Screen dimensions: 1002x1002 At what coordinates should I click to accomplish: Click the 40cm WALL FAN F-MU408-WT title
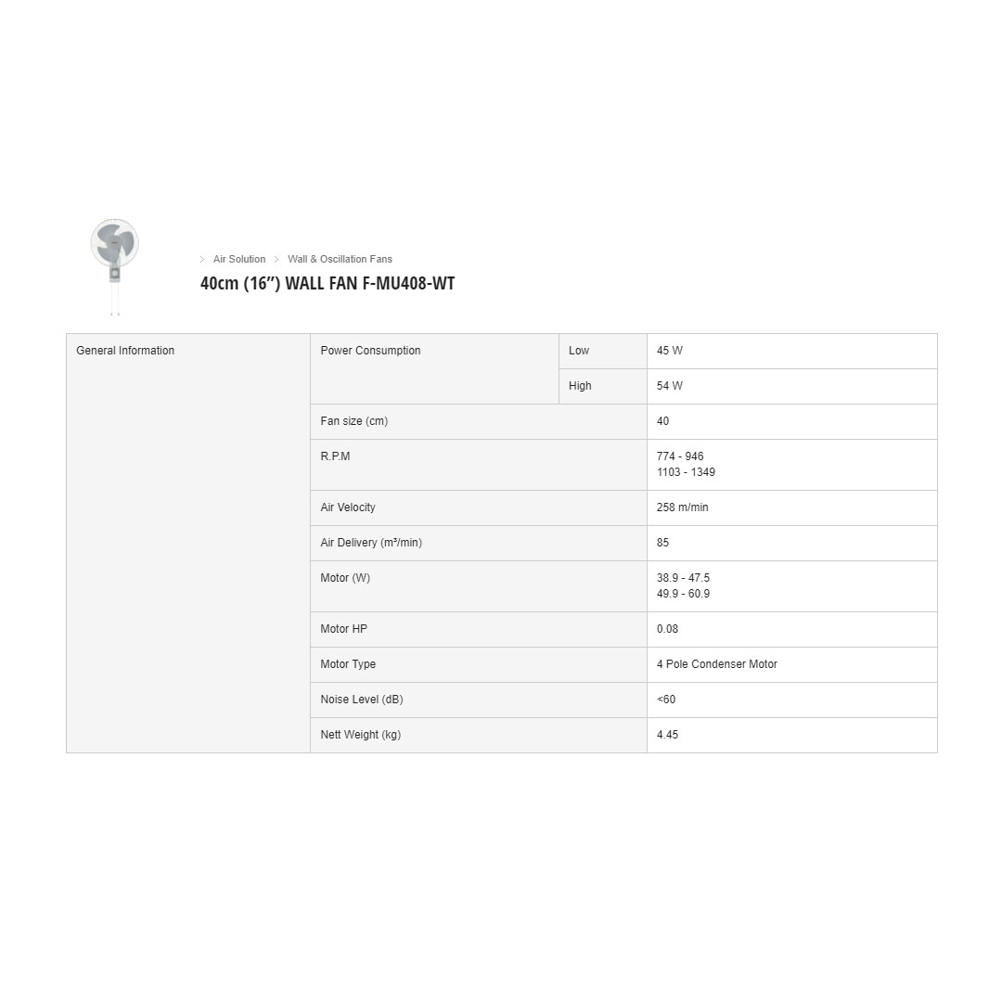(328, 284)
